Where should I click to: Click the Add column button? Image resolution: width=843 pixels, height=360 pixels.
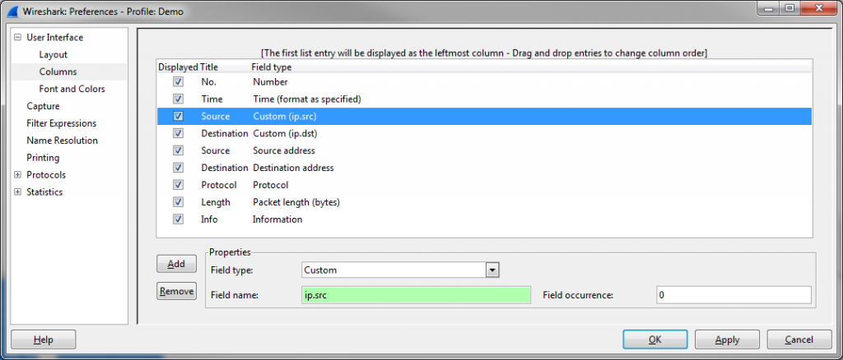pyautogui.click(x=176, y=264)
